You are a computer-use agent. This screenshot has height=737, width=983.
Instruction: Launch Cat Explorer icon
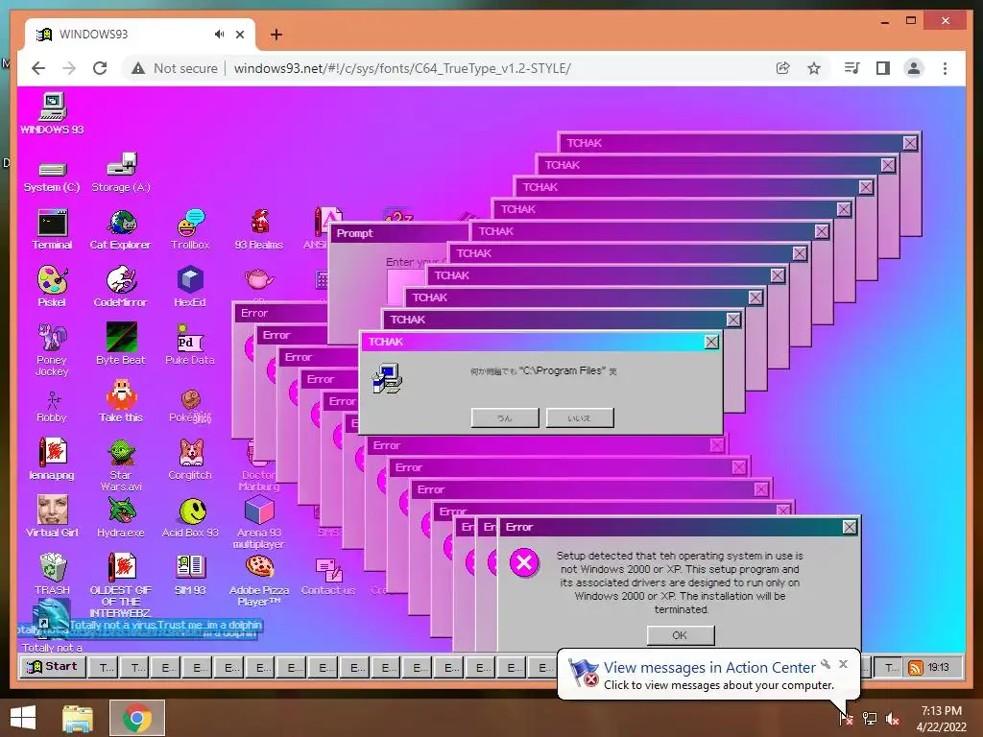pyautogui.click(x=121, y=230)
